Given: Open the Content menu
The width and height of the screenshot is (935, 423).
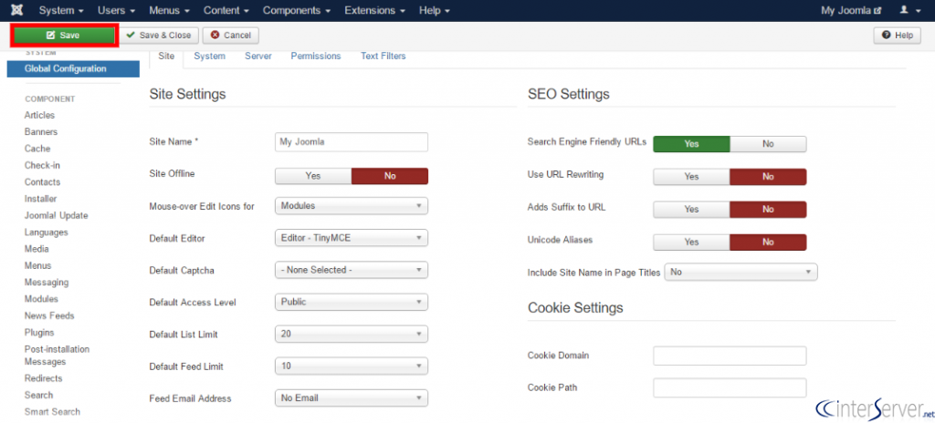Looking at the screenshot, I should [x=226, y=10].
